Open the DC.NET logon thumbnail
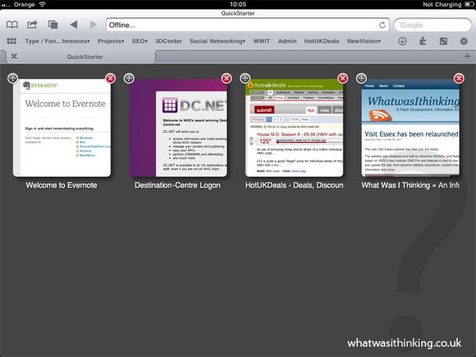Viewport: 476px width, 357px height. [178, 128]
